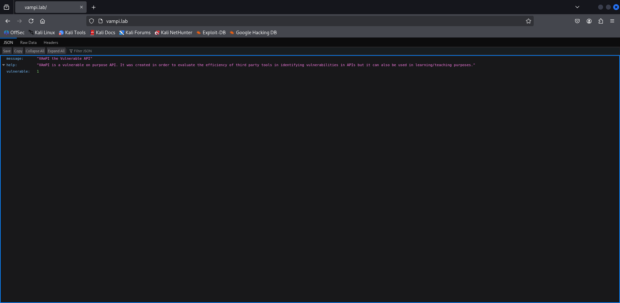Save page to Pocket icon
Image resolution: width=620 pixels, height=303 pixels.
577,21
